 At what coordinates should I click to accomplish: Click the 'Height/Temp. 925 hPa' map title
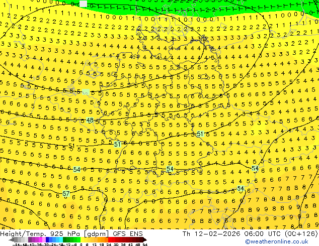click(41, 234)
